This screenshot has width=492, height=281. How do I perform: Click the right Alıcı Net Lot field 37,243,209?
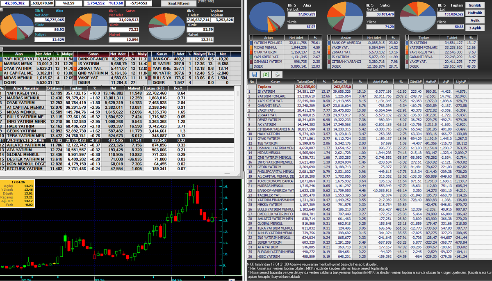(x=301, y=14)
